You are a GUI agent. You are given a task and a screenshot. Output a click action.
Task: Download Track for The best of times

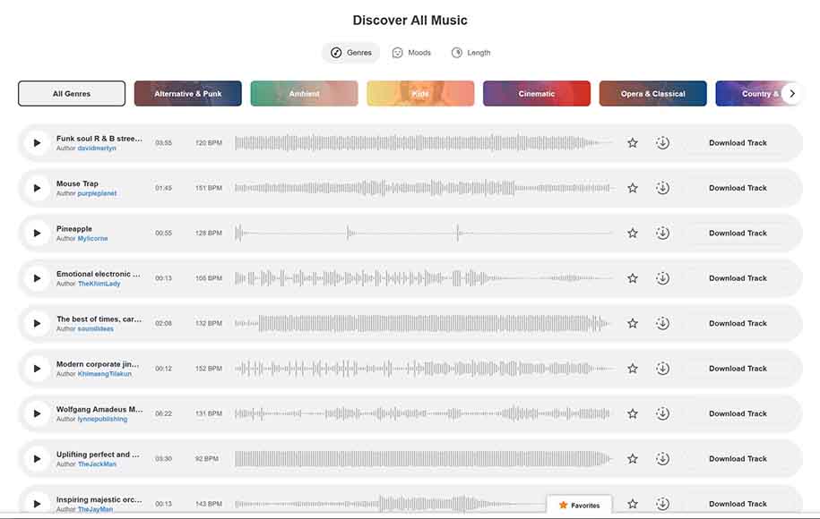tap(738, 323)
